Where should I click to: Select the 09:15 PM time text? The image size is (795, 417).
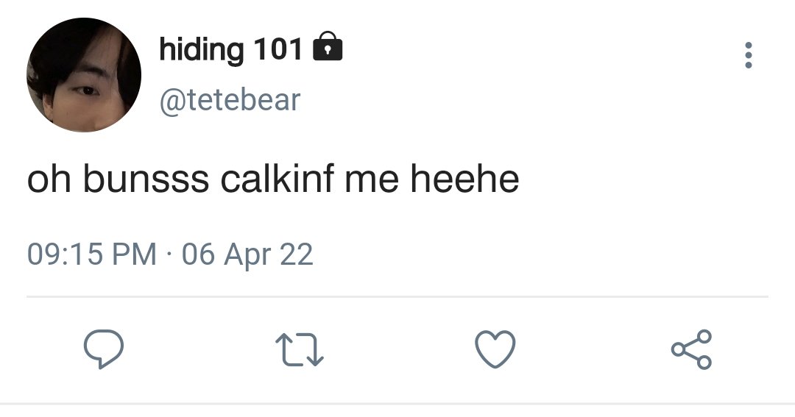coord(92,254)
